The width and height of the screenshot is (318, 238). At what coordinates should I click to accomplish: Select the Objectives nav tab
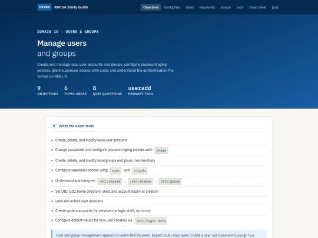pos(151,7)
